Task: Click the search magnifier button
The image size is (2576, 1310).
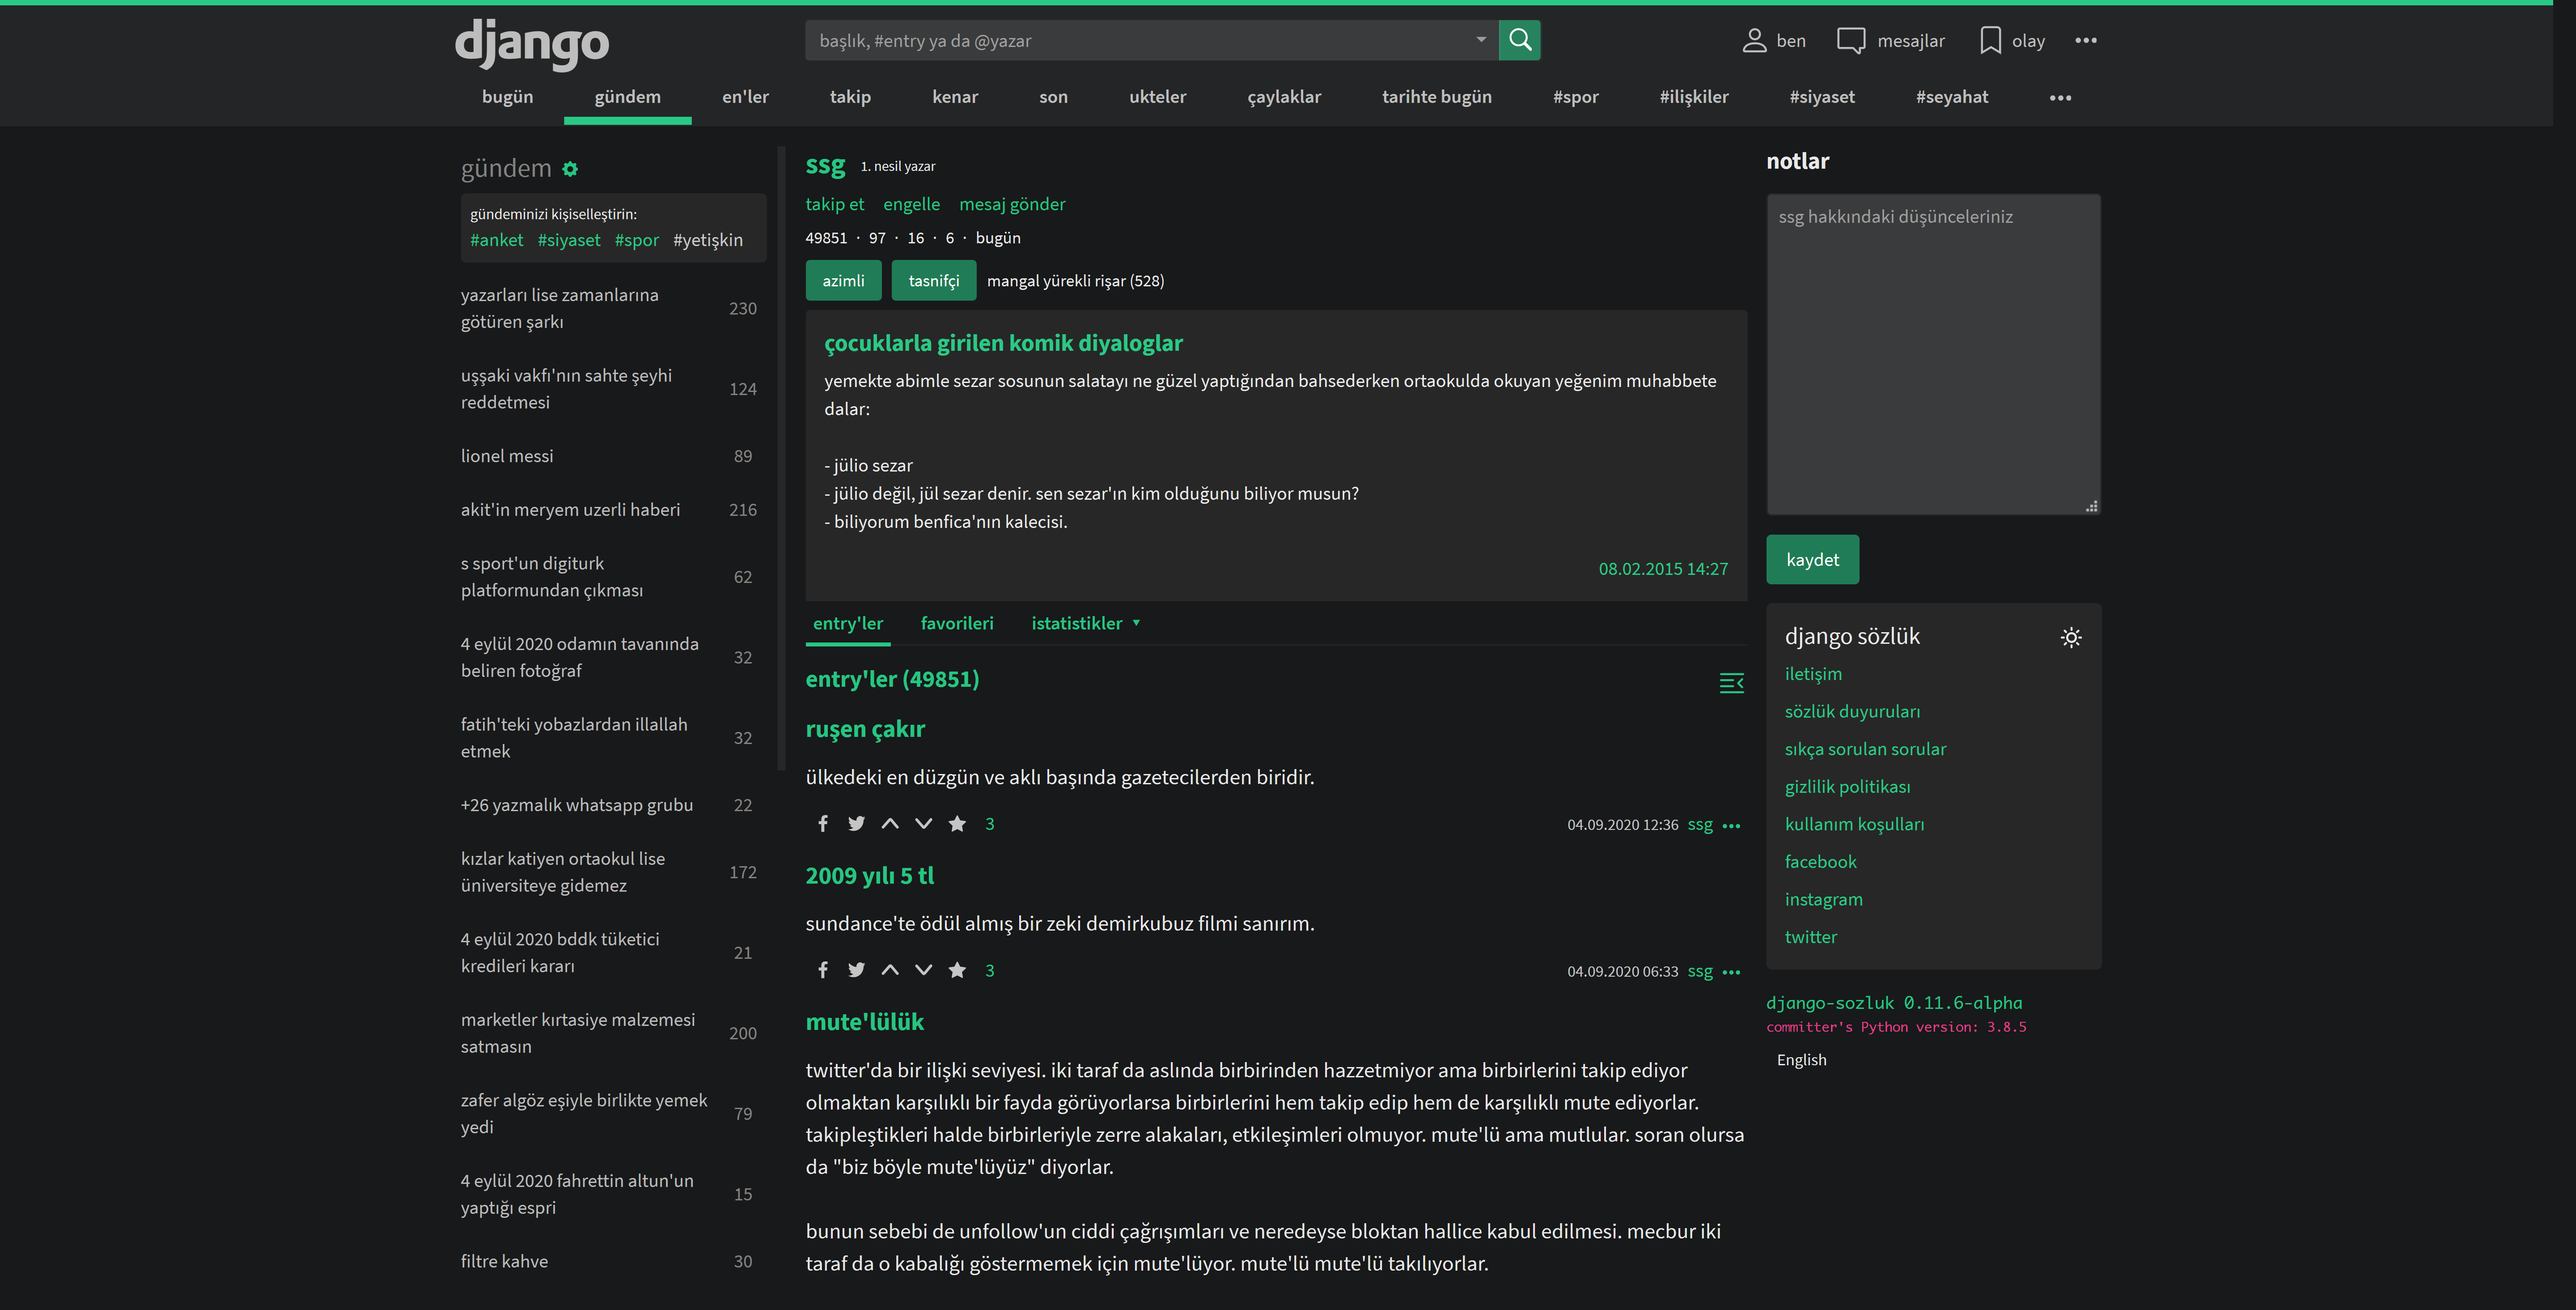Action: tap(1519, 40)
